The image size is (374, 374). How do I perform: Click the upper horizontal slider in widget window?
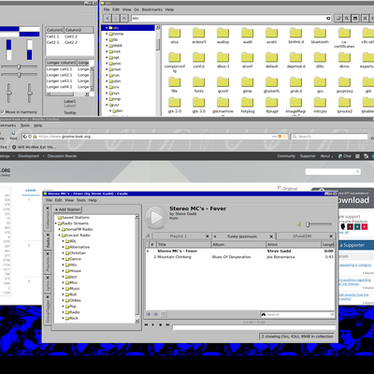click(19, 67)
